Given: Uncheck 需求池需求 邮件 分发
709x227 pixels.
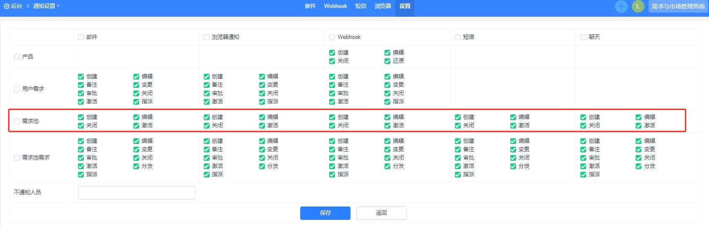Looking at the screenshot, I should pyautogui.click(x=136, y=166).
